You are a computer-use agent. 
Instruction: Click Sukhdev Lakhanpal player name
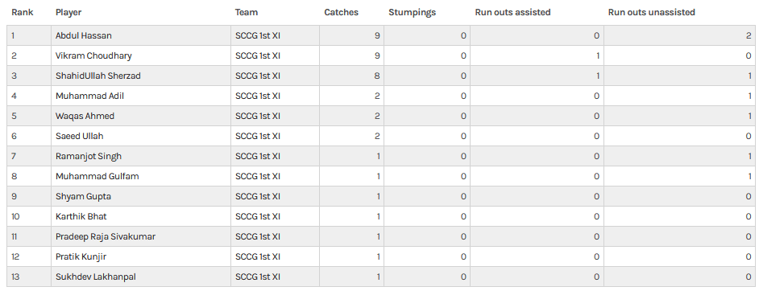(96, 277)
